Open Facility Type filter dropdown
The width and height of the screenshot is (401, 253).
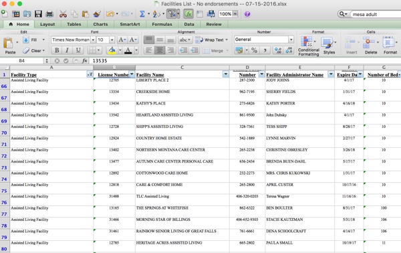coord(90,74)
